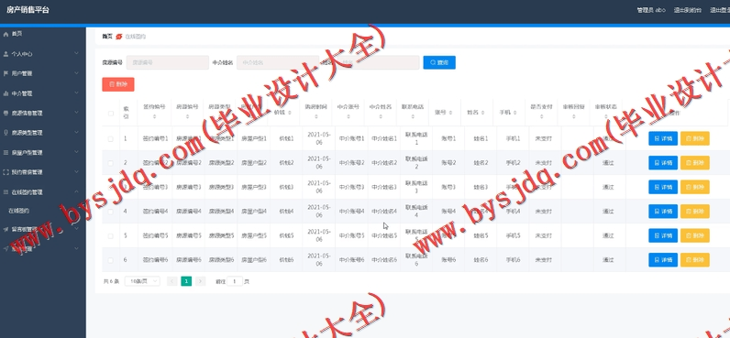Expand the 个人中心 chevron arrow
730x338 pixels.
(x=76, y=54)
